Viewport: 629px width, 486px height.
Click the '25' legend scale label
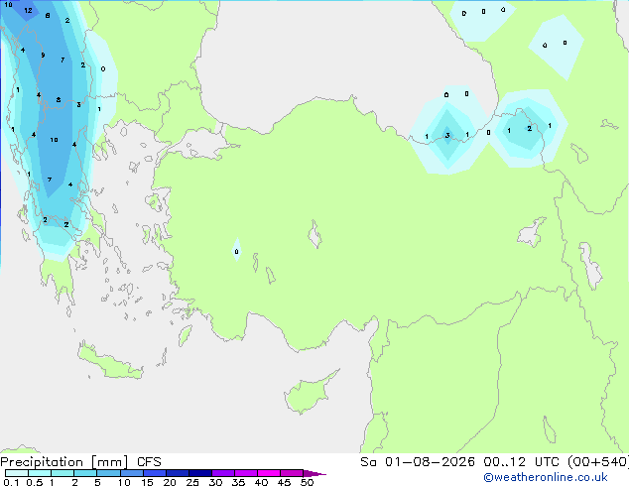[x=192, y=482]
